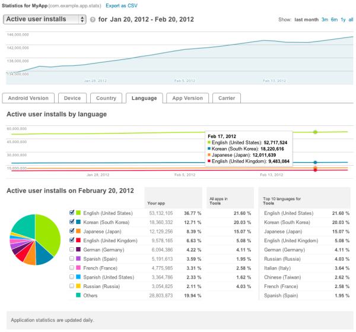Uncheck English (United States) checkbox
This screenshot has height=332, width=356.
tap(72, 213)
